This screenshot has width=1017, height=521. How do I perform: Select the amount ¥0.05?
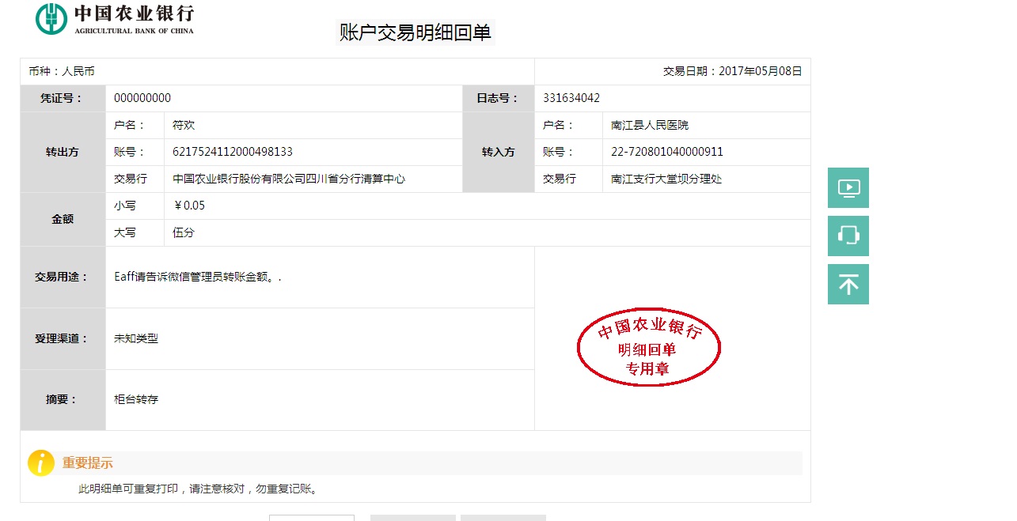tap(189, 206)
